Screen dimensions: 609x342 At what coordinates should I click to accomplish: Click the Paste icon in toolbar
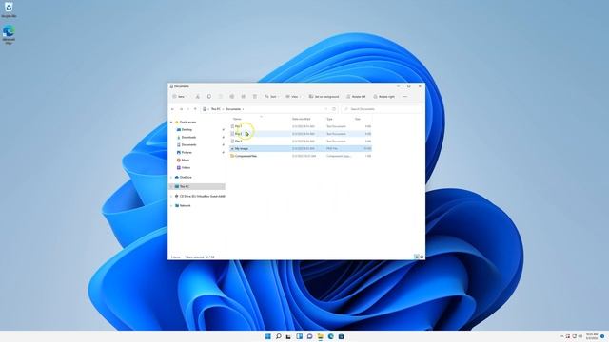tap(220, 97)
